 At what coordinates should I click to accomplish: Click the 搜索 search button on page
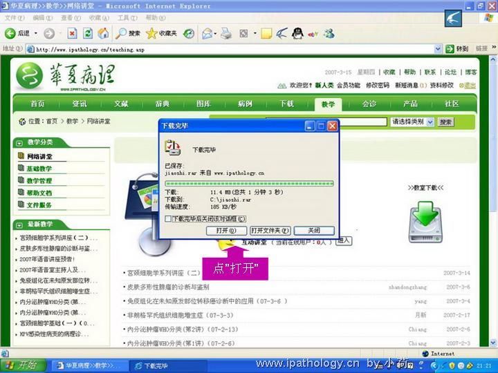click(x=445, y=122)
